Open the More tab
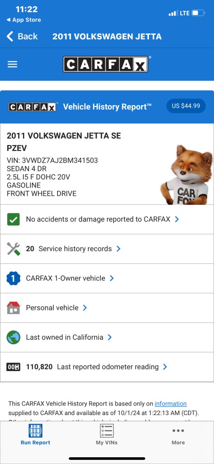This screenshot has height=464, width=214. tap(178, 435)
